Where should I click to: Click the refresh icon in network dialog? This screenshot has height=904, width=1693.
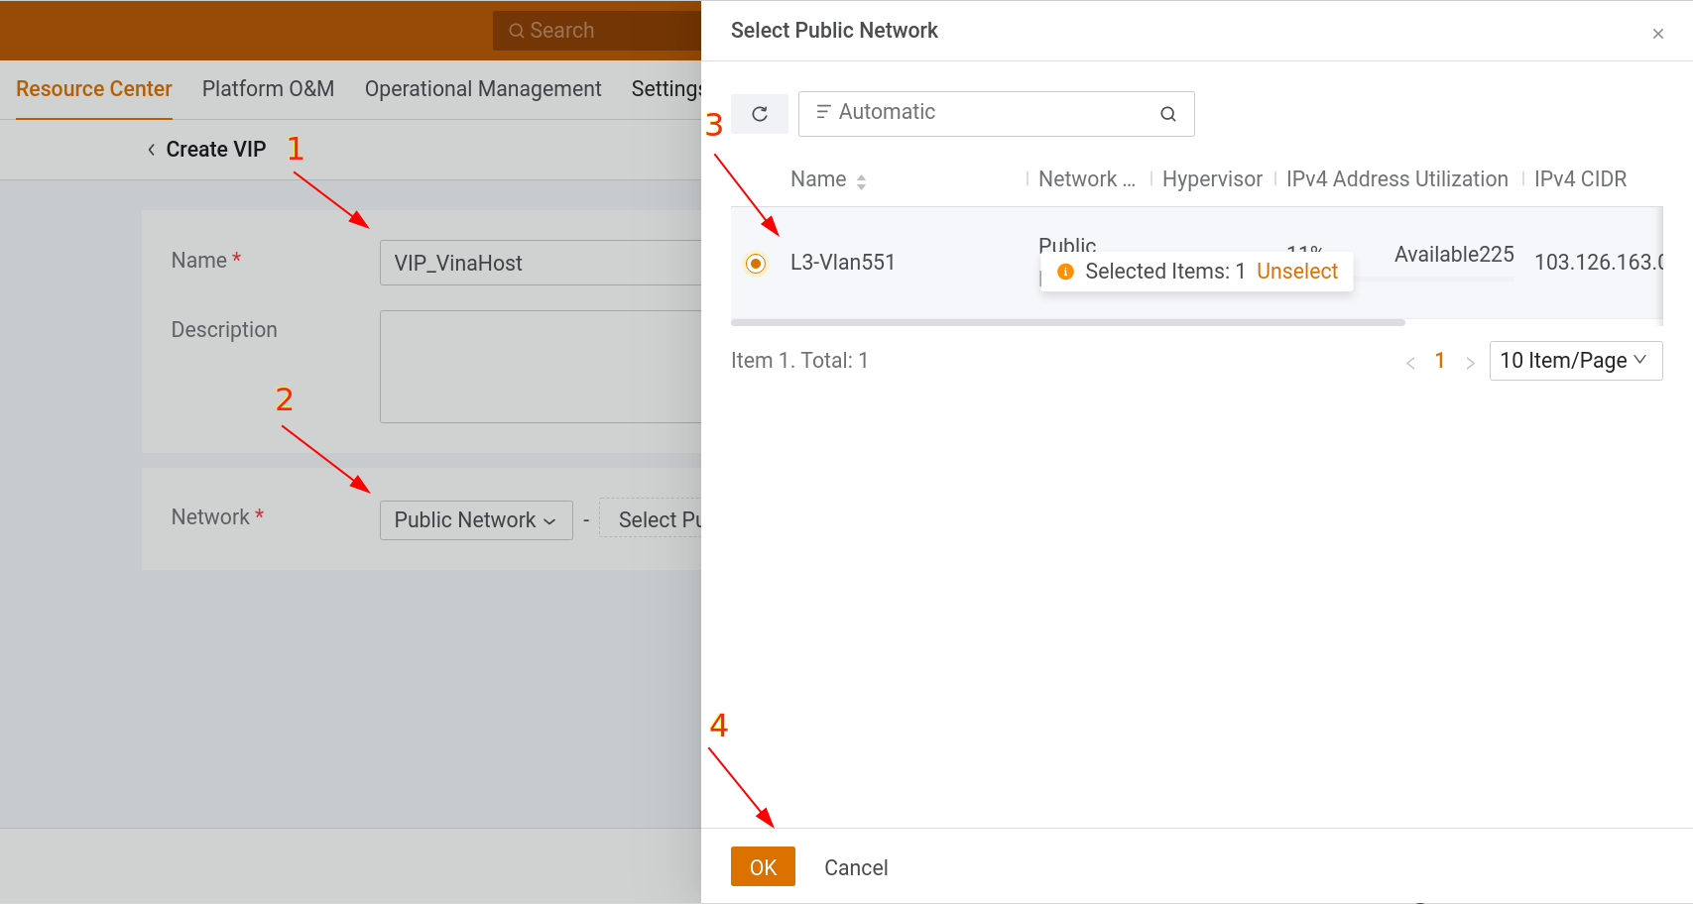tap(760, 114)
